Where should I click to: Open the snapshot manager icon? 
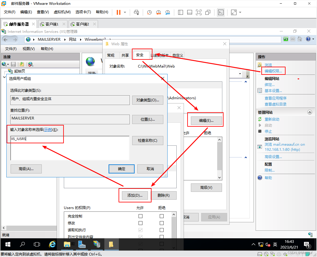(x=168, y=12)
